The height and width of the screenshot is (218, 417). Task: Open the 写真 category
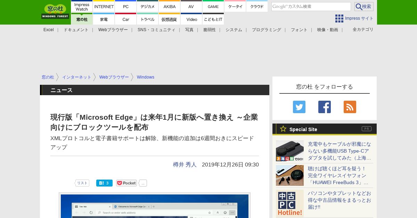189,30
